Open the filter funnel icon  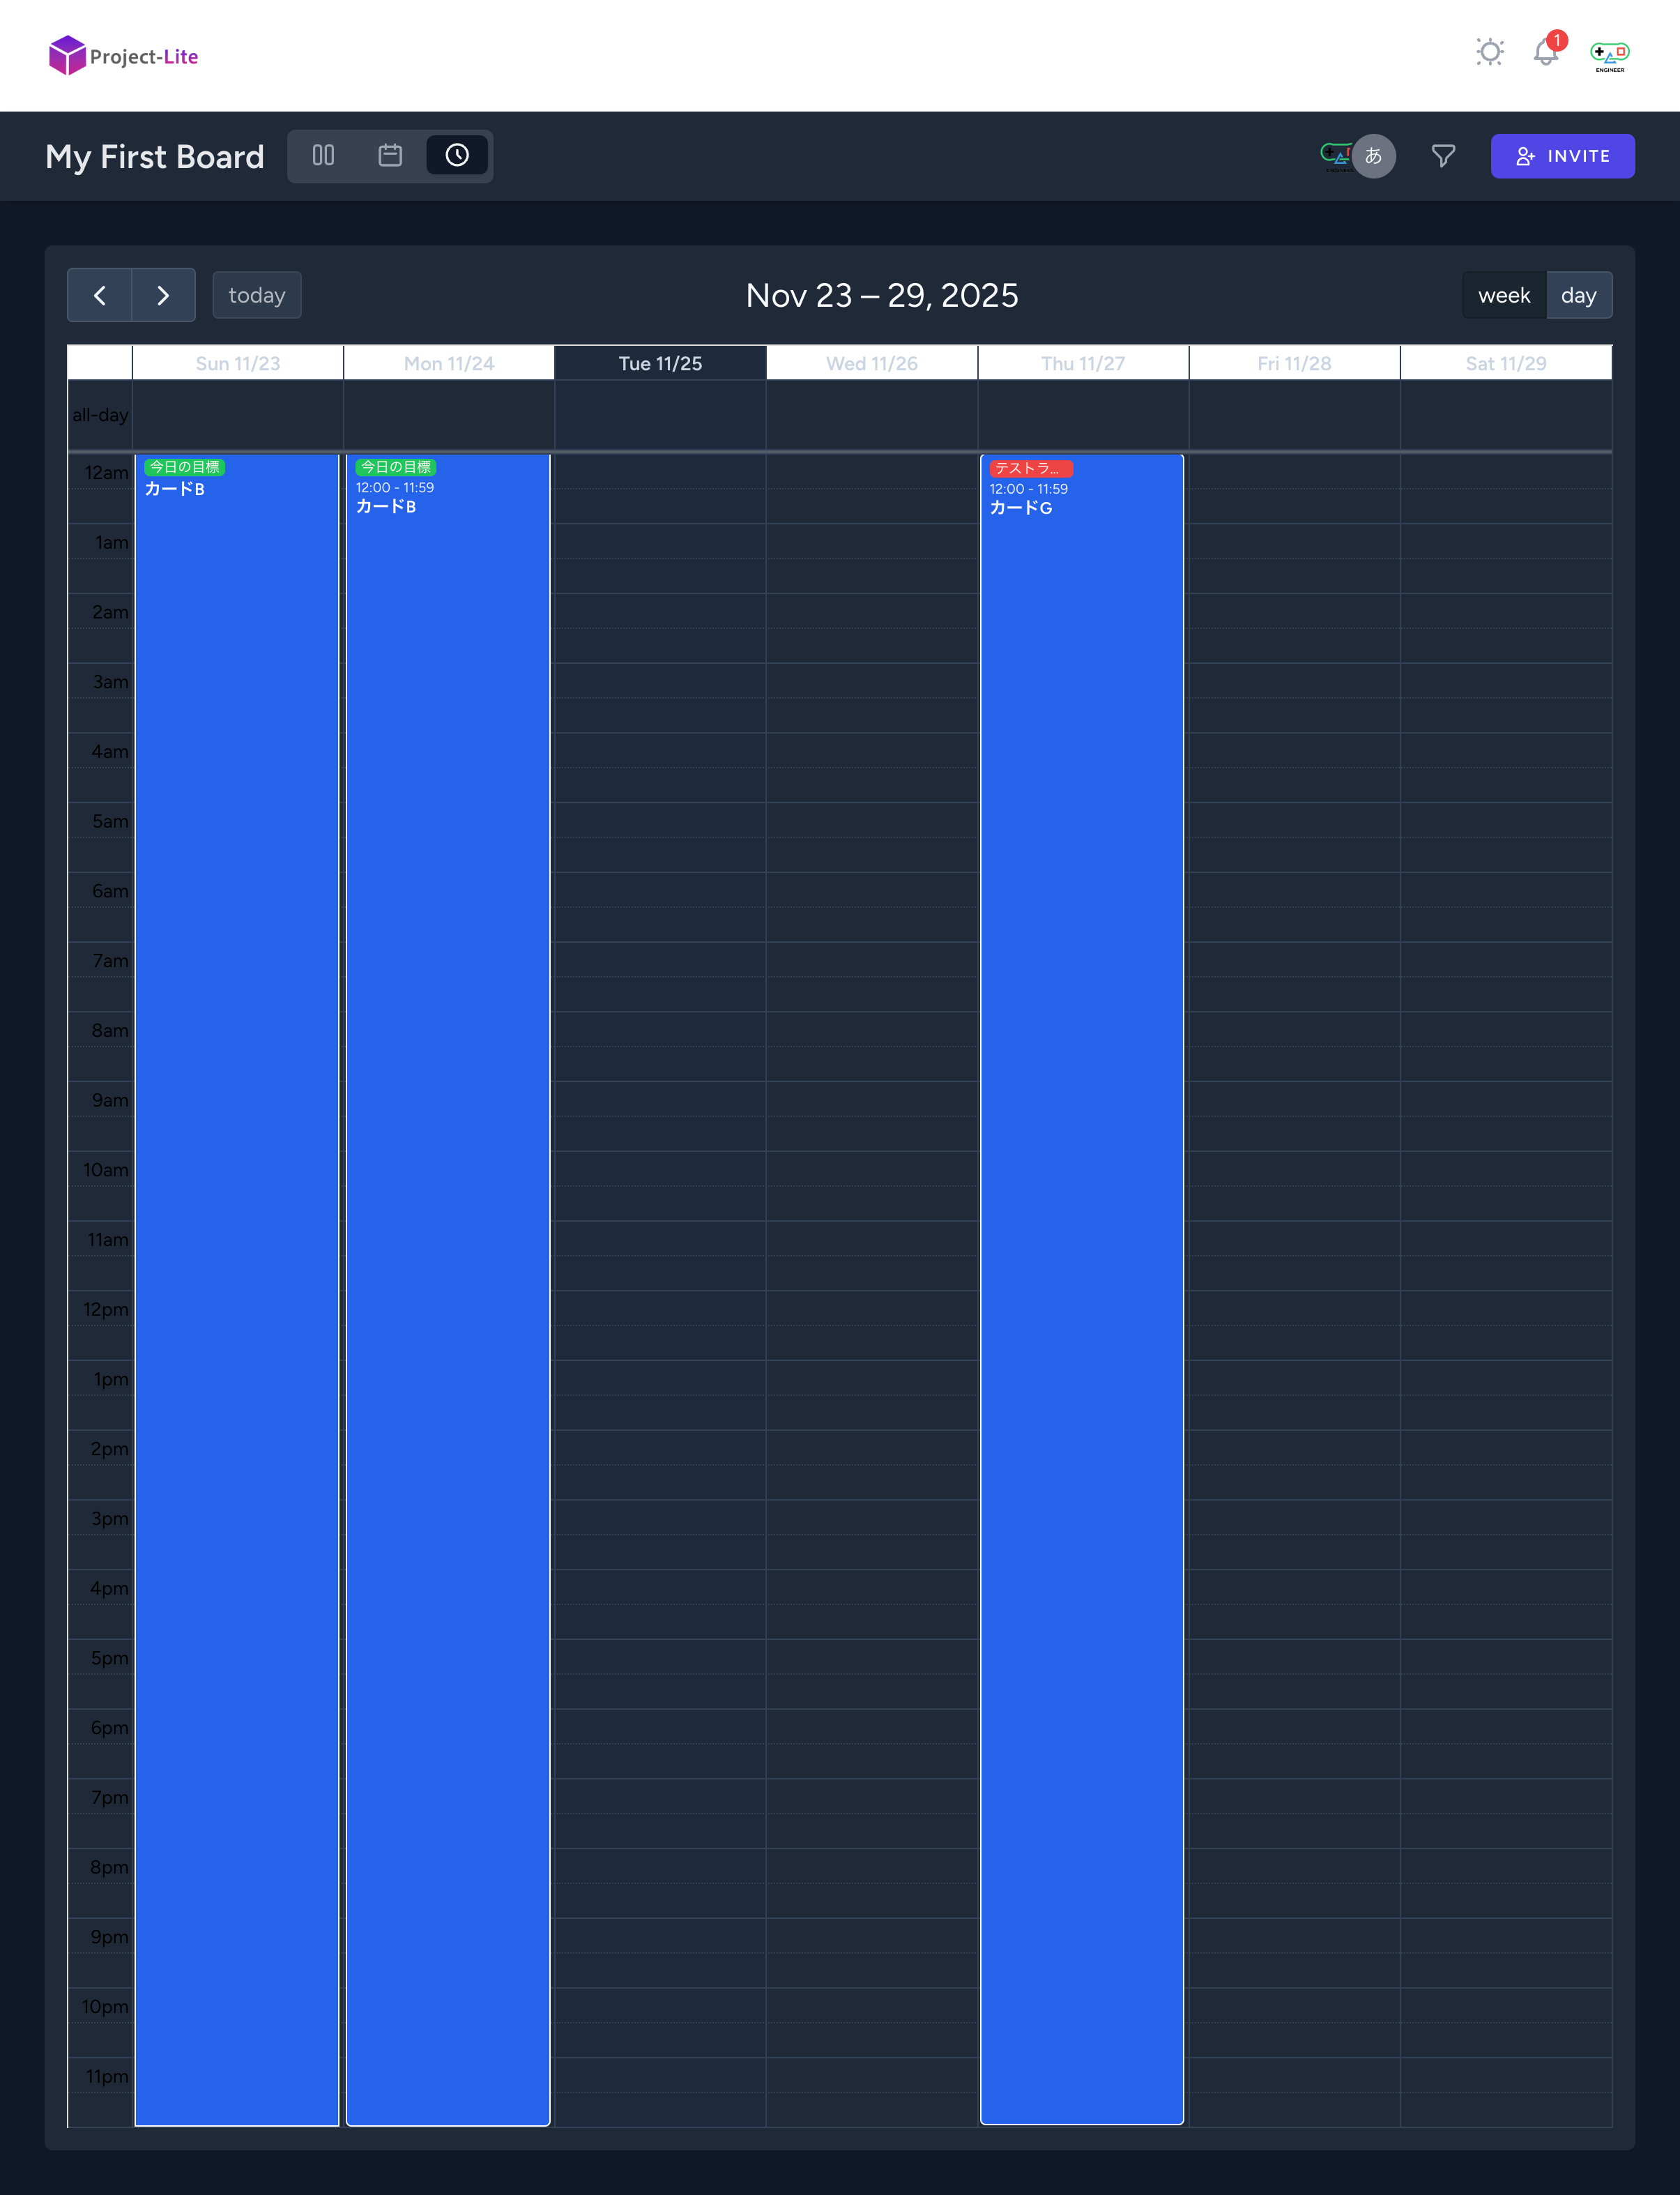pyautogui.click(x=1443, y=156)
